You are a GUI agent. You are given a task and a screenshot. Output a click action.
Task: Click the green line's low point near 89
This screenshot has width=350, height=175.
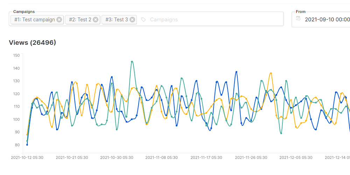point(281,133)
